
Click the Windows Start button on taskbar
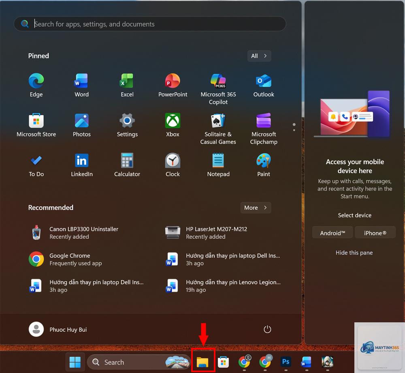tap(75, 362)
